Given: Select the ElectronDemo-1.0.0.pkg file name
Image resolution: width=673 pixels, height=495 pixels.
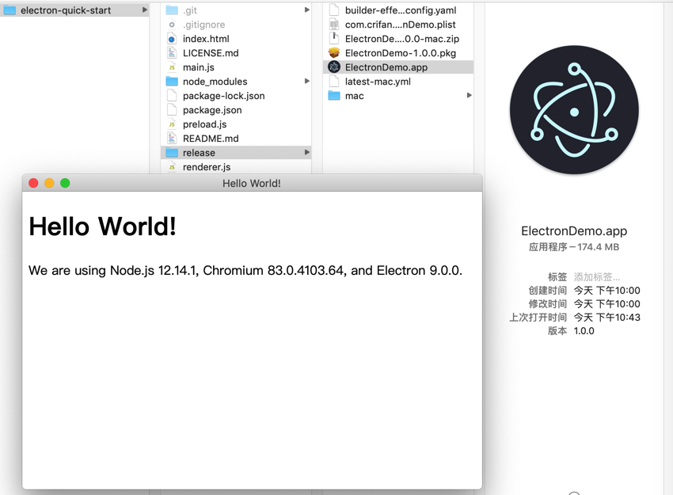Looking at the screenshot, I should point(401,53).
